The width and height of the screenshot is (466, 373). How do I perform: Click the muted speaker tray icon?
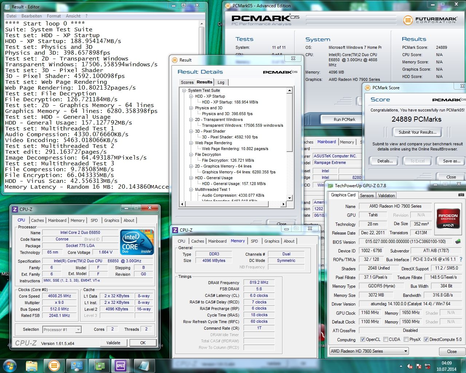click(410, 366)
